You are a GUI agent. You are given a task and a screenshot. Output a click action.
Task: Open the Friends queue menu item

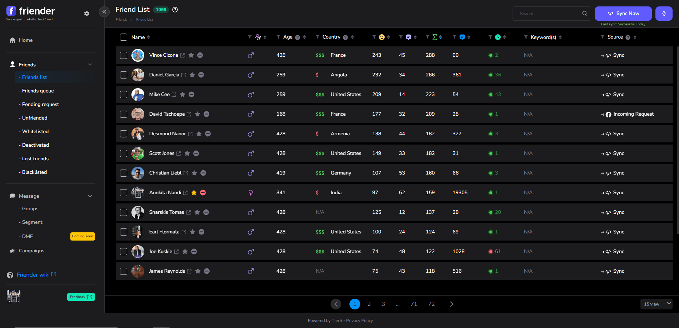38,91
